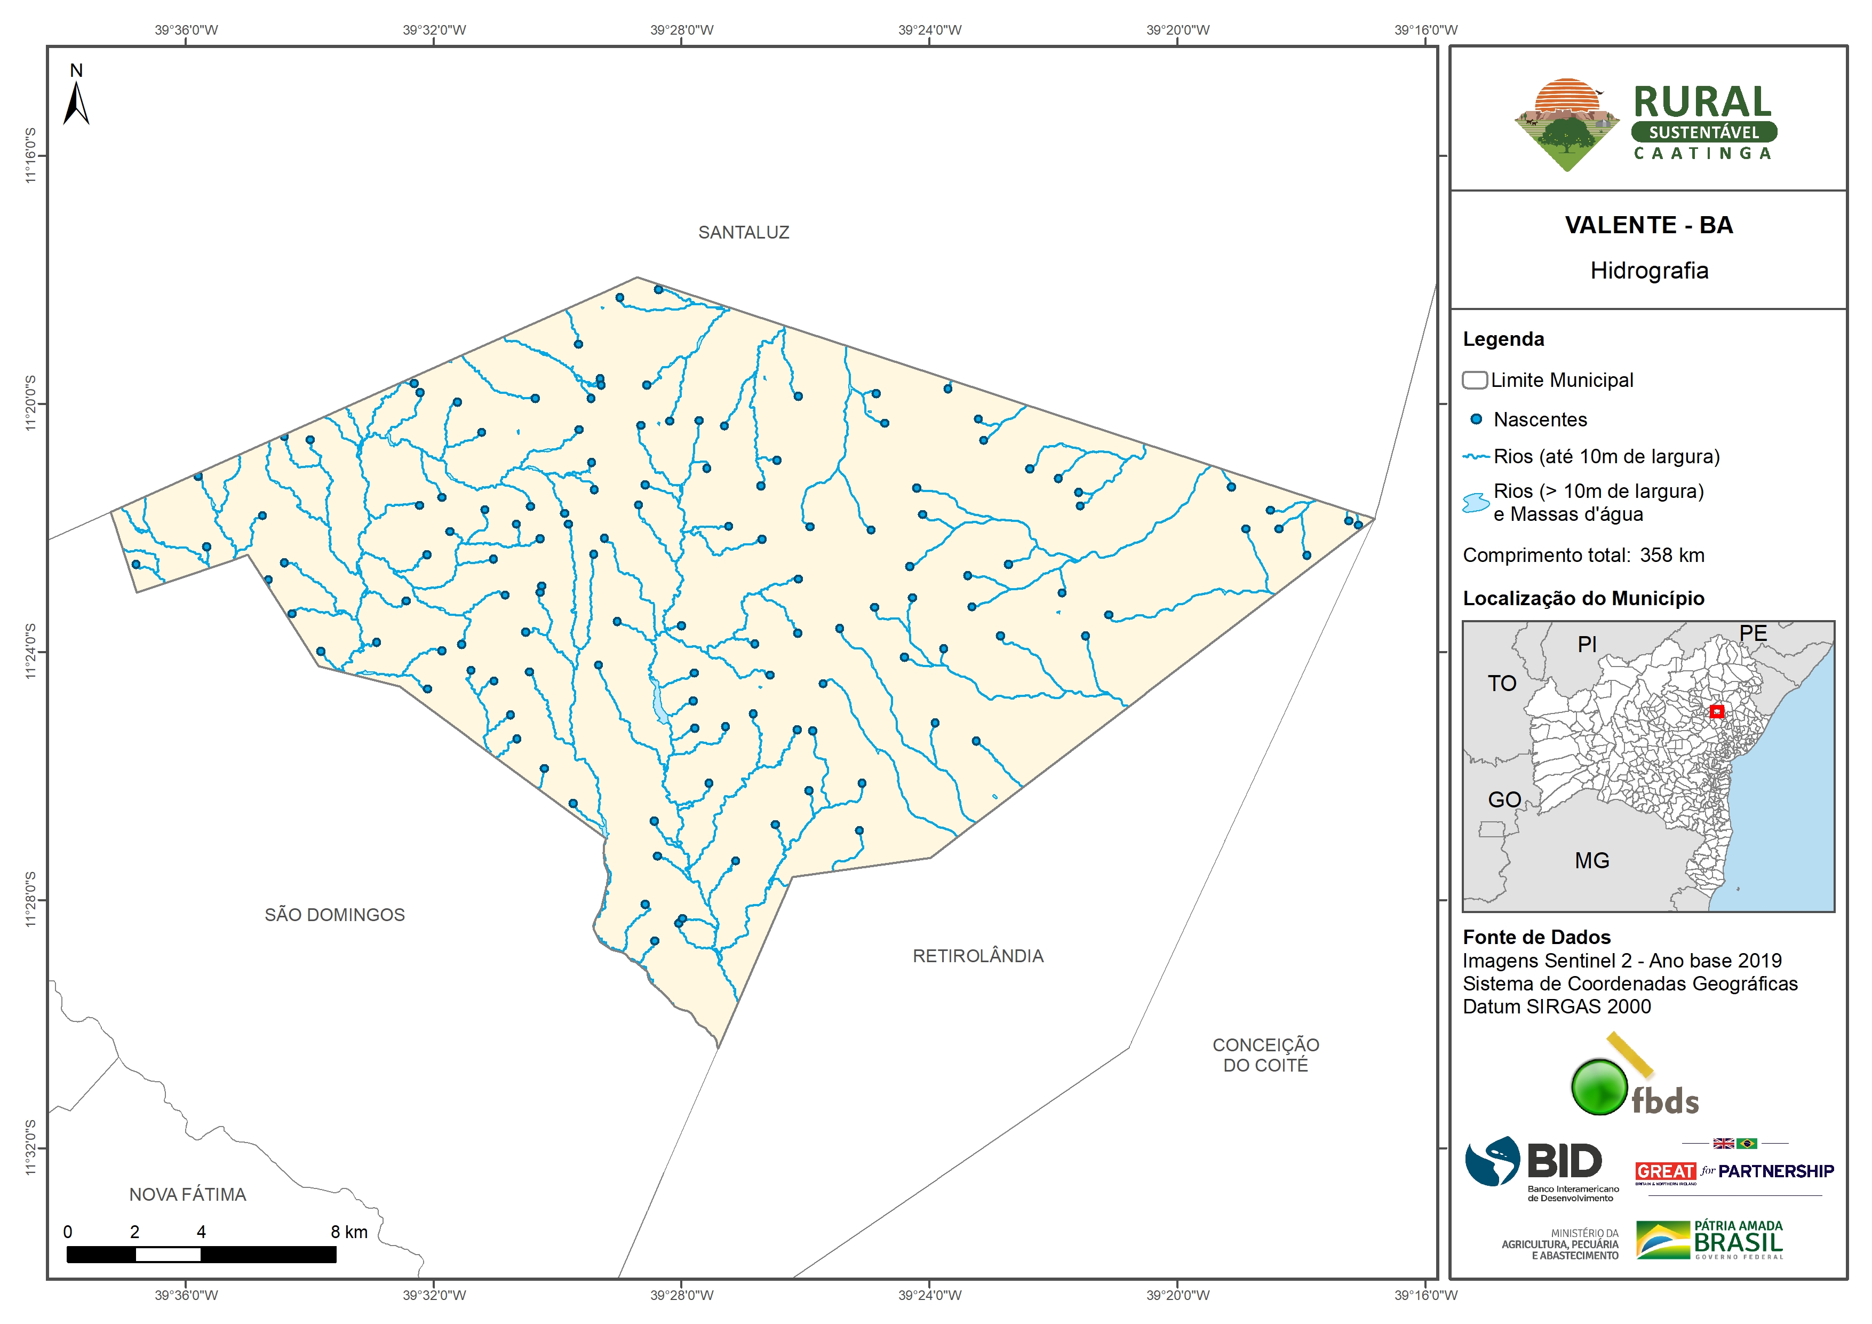Click the NOVA FÁTIMA municipality label
This screenshot has width=1872, height=1324.
pyautogui.click(x=188, y=1194)
